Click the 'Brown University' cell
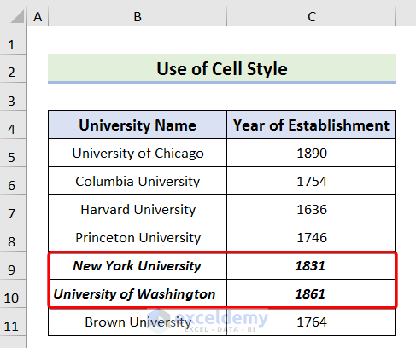 click(x=138, y=322)
